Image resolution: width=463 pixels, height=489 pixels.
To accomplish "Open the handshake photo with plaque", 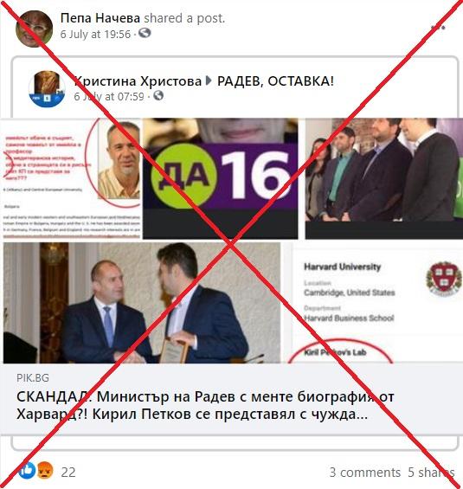I will [x=142, y=303].
